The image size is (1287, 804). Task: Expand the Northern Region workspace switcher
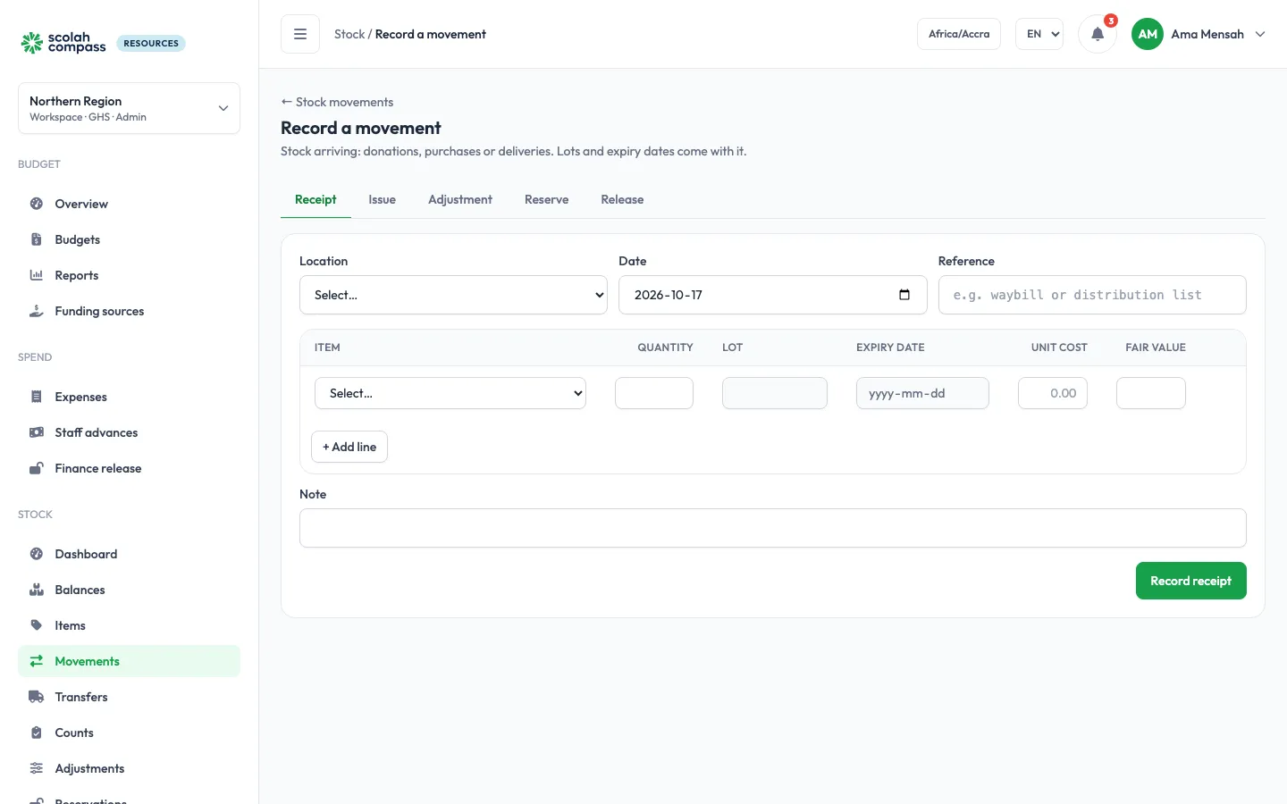[129, 108]
